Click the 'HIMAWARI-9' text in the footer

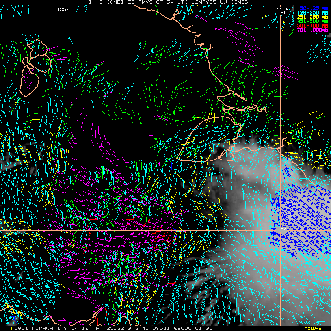pos(50,328)
